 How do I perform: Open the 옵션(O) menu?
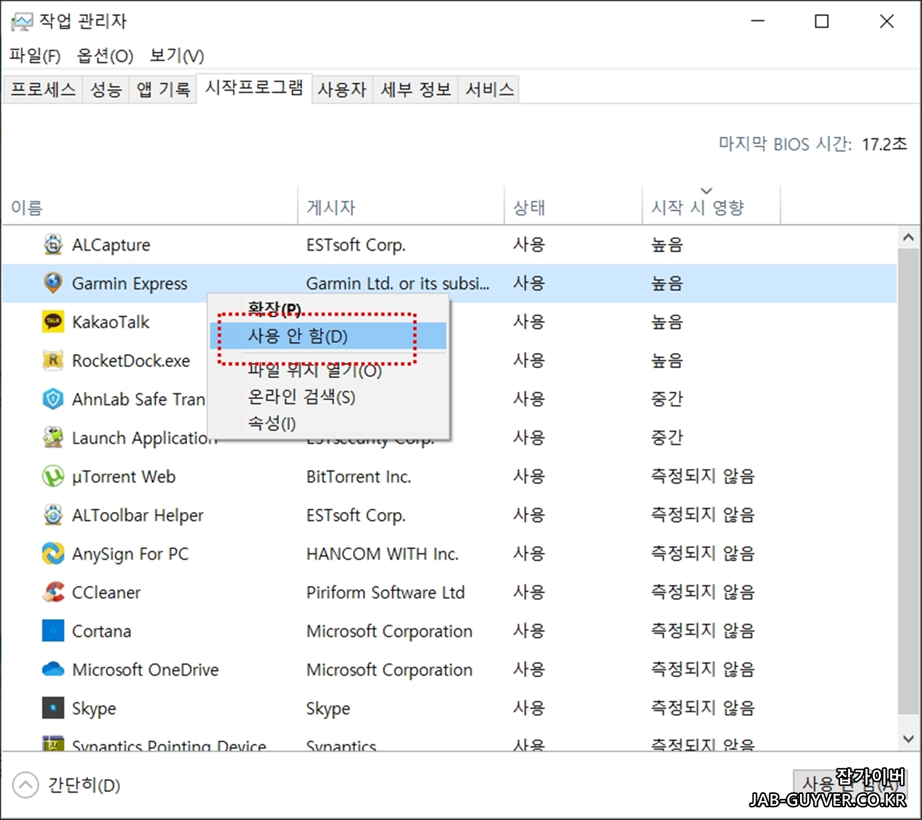105,55
